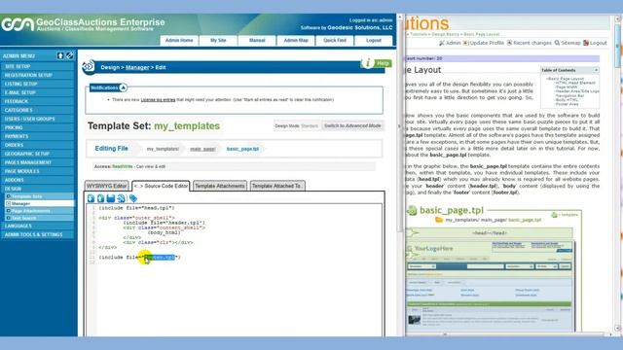Click Sitemap magnifier icon in wiki window
Screen dimensions: 623x350
pos(557,43)
